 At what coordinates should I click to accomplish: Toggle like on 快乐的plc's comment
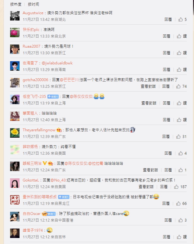point(182,36)
